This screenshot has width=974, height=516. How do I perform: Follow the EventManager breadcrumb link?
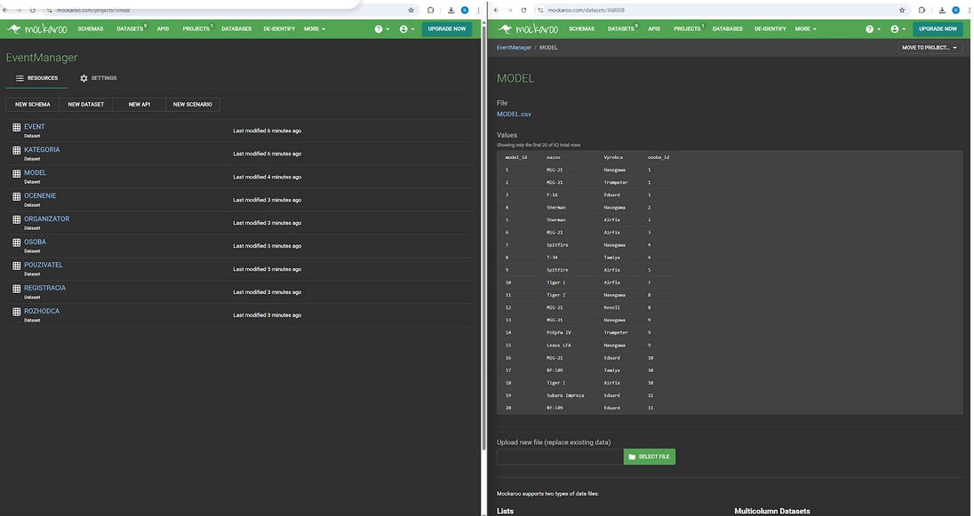(514, 48)
